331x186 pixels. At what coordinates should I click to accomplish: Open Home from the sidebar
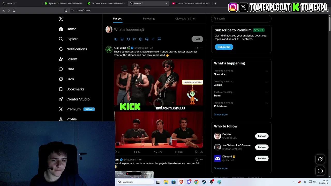tap(68, 29)
